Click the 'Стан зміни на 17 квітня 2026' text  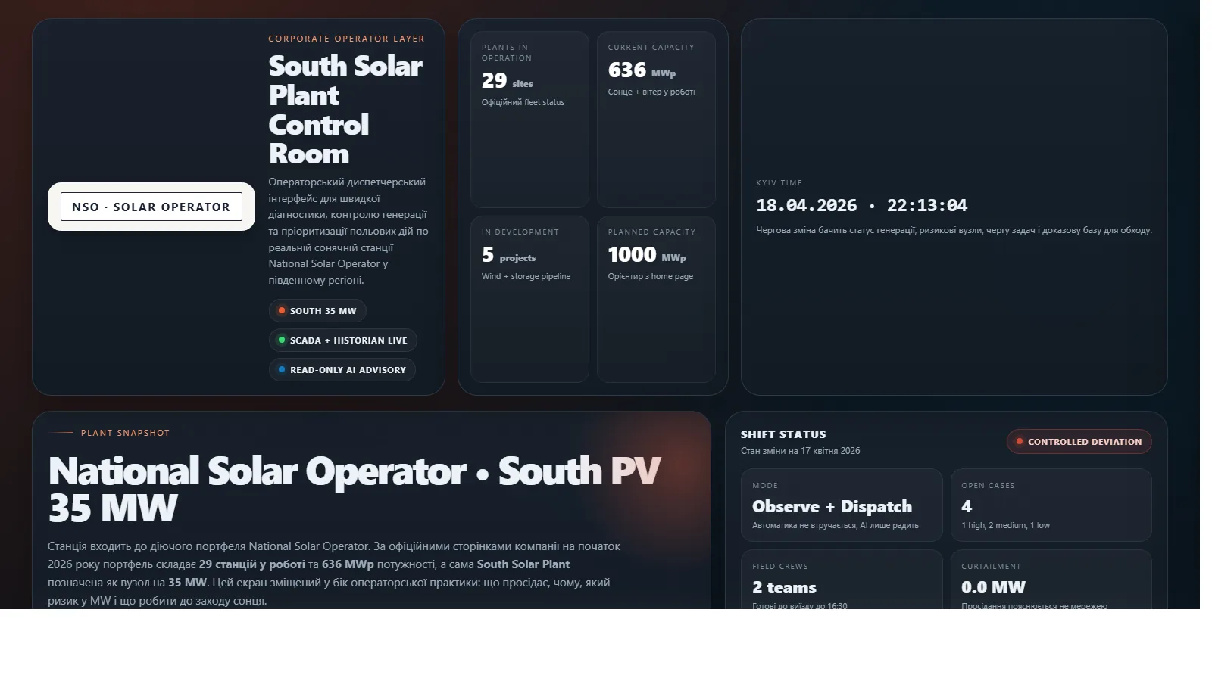click(x=801, y=451)
